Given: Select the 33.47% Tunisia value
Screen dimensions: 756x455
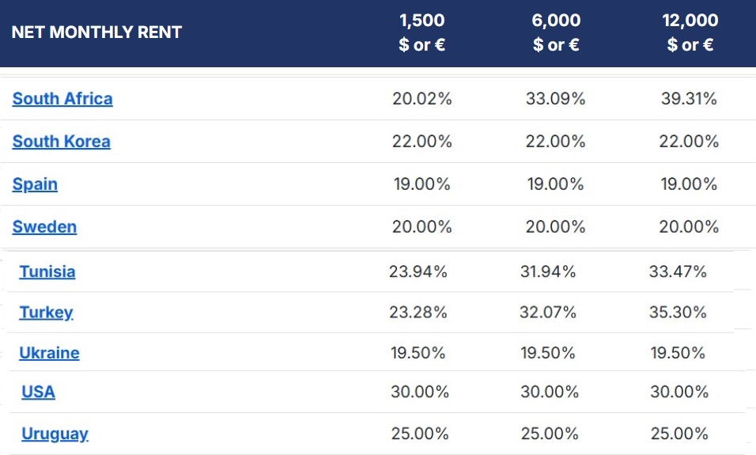Looking at the screenshot, I should (678, 271).
